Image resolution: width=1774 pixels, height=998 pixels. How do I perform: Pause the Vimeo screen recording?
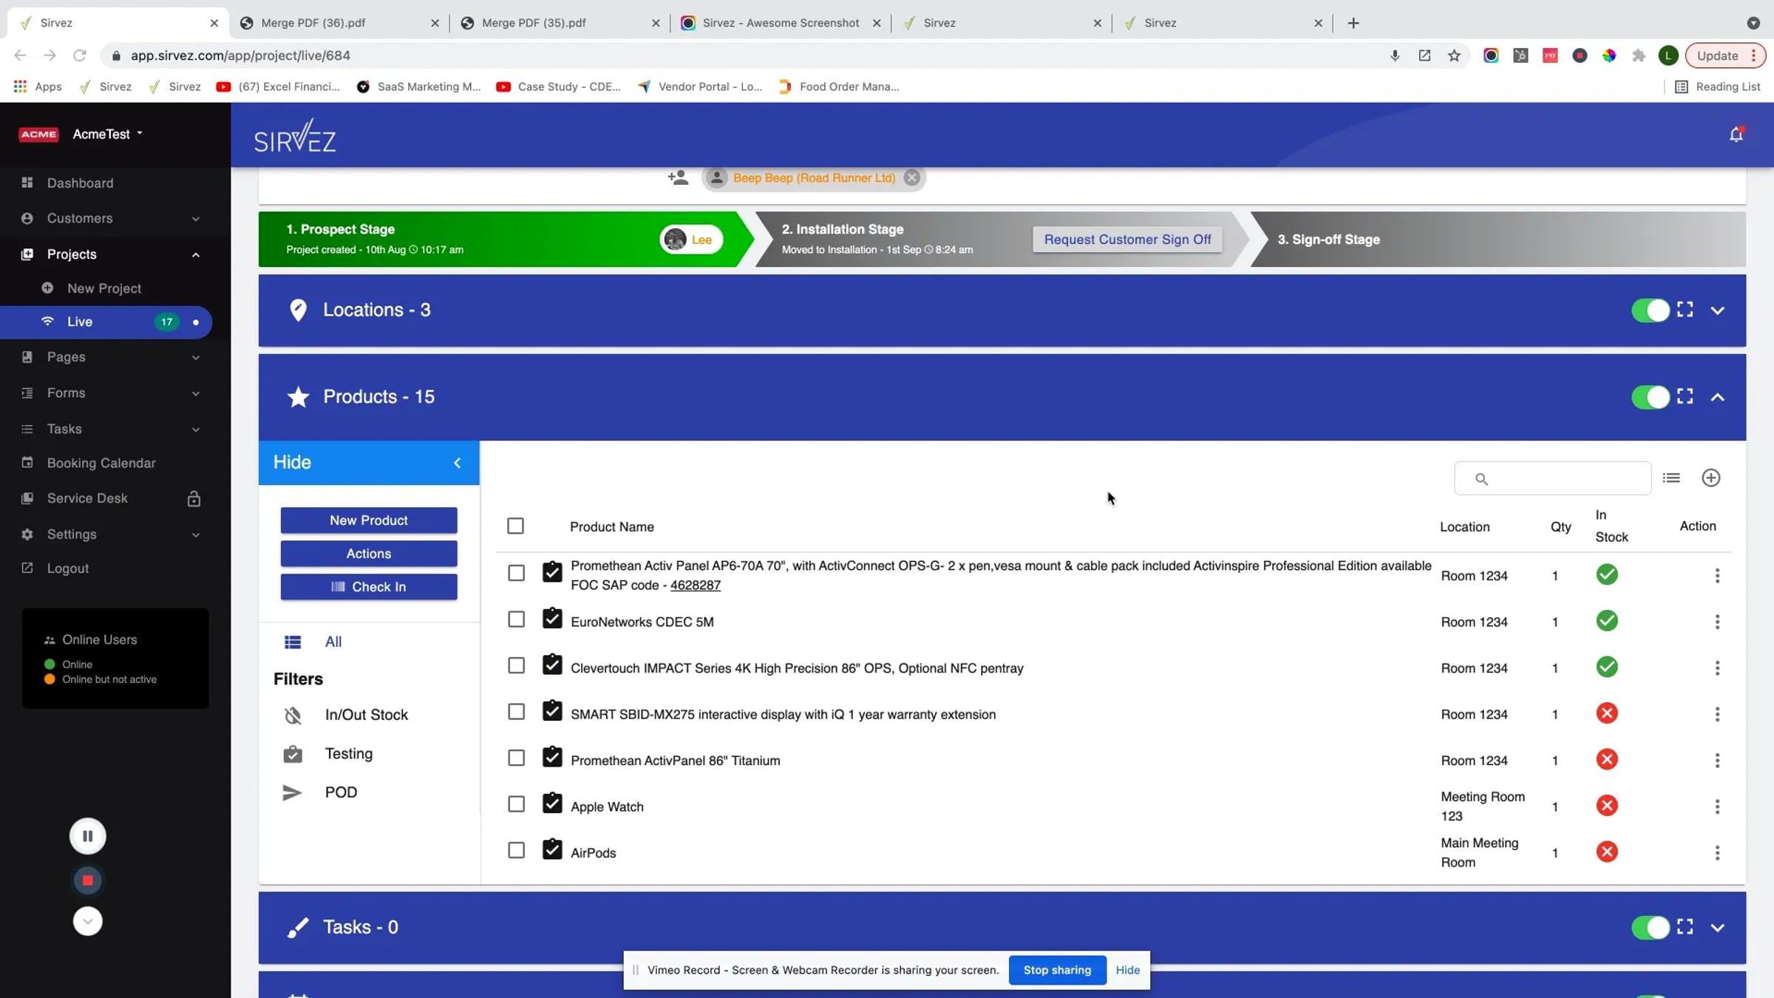click(87, 836)
